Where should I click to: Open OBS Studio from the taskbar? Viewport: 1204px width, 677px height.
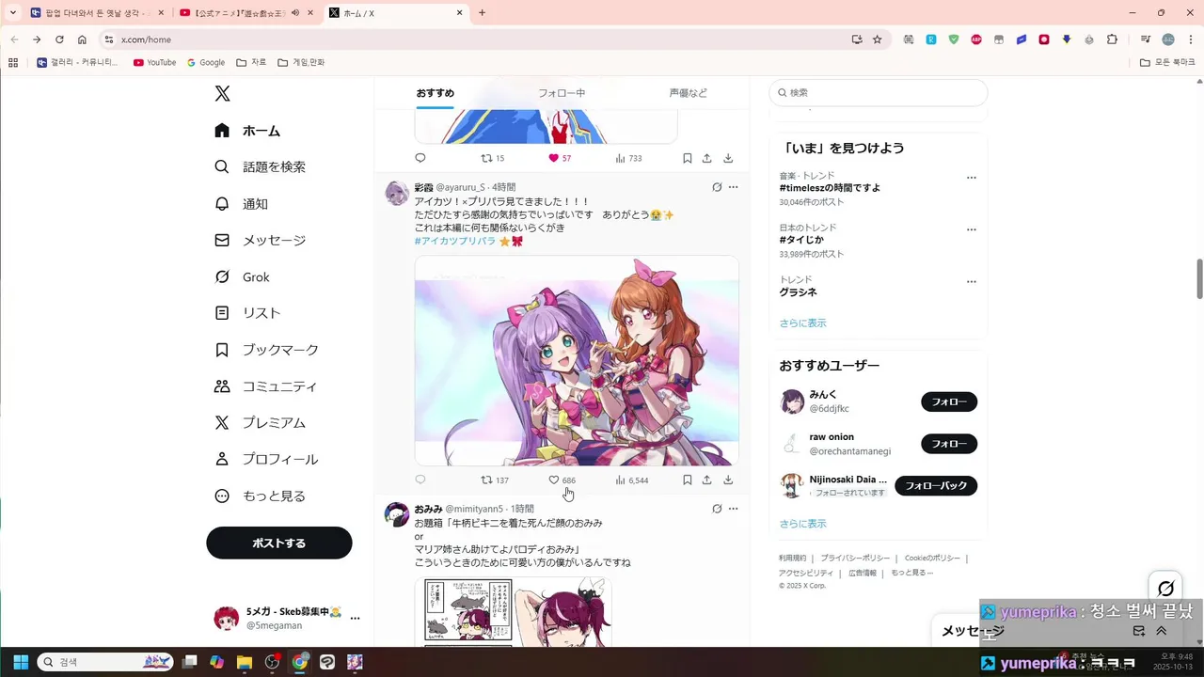272,662
